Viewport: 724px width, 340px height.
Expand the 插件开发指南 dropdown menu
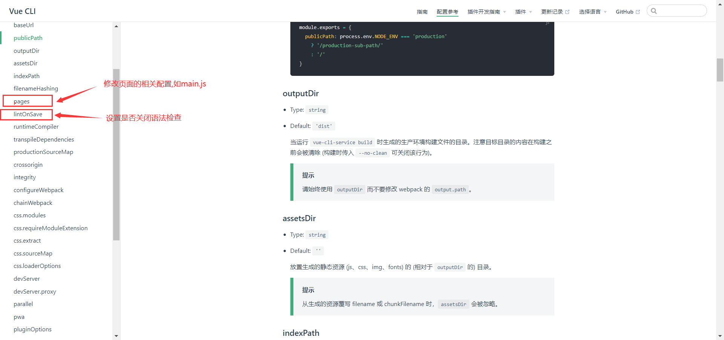pyautogui.click(x=486, y=12)
